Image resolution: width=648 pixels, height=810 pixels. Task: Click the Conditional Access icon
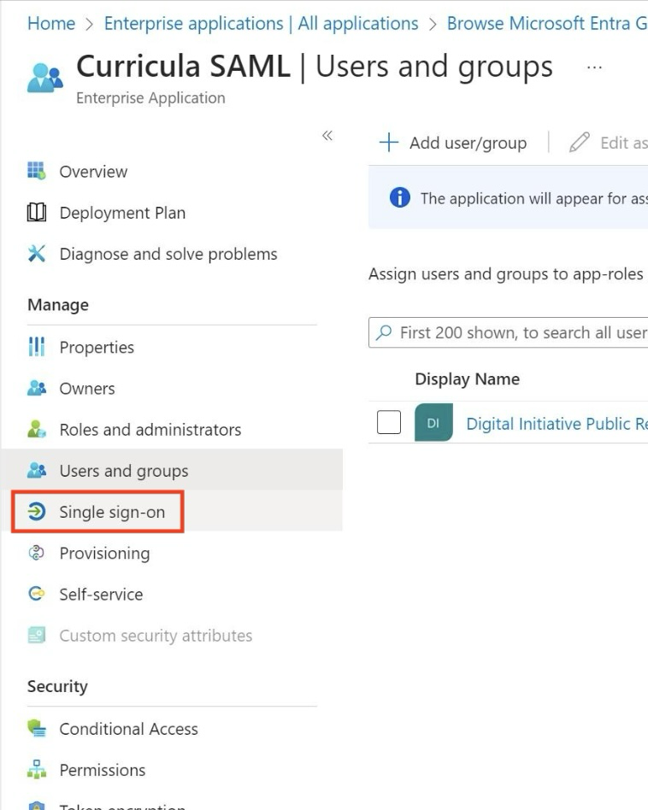[x=36, y=728]
